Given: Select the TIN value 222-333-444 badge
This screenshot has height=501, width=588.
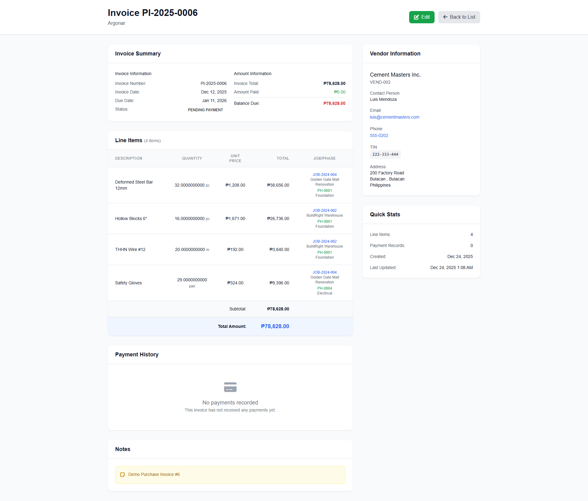Looking at the screenshot, I should pos(385,154).
